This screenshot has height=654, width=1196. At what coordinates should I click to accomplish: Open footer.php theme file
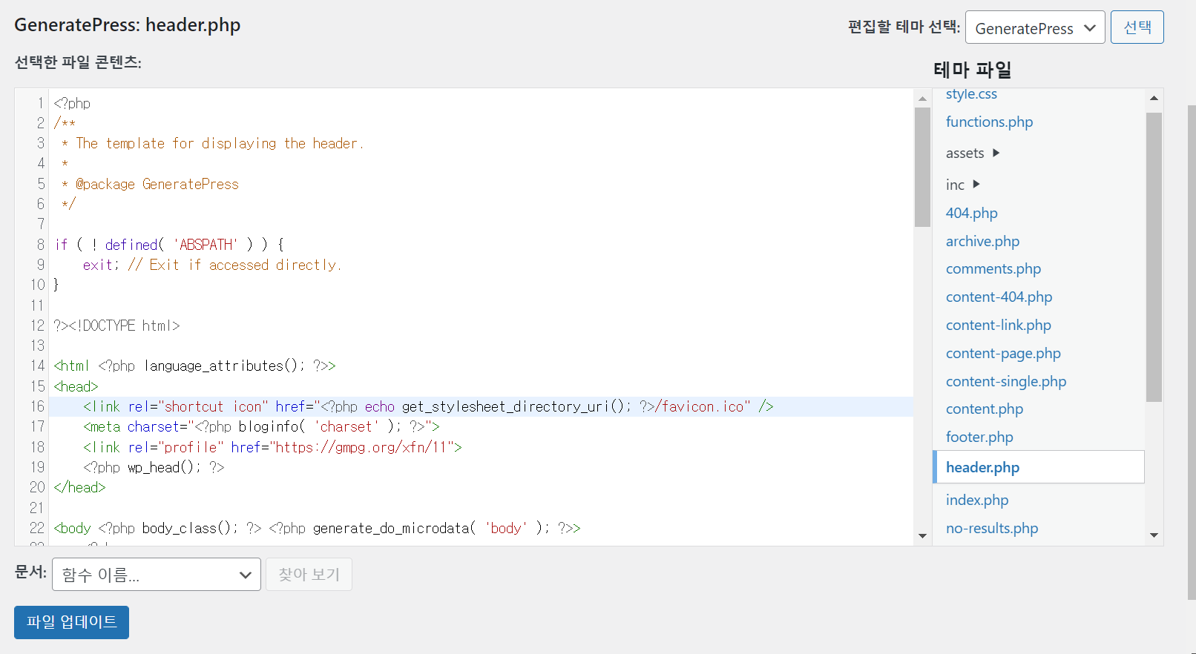[979, 437]
